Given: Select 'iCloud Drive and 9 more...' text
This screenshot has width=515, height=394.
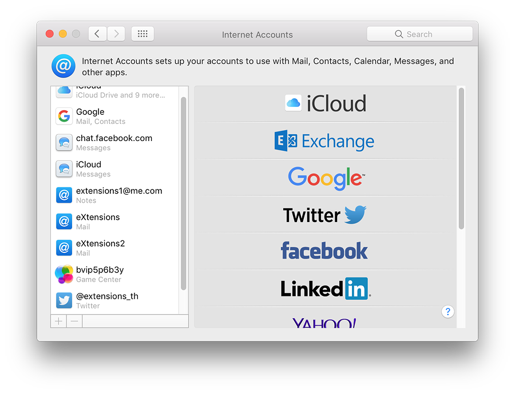Looking at the screenshot, I should [x=121, y=95].
